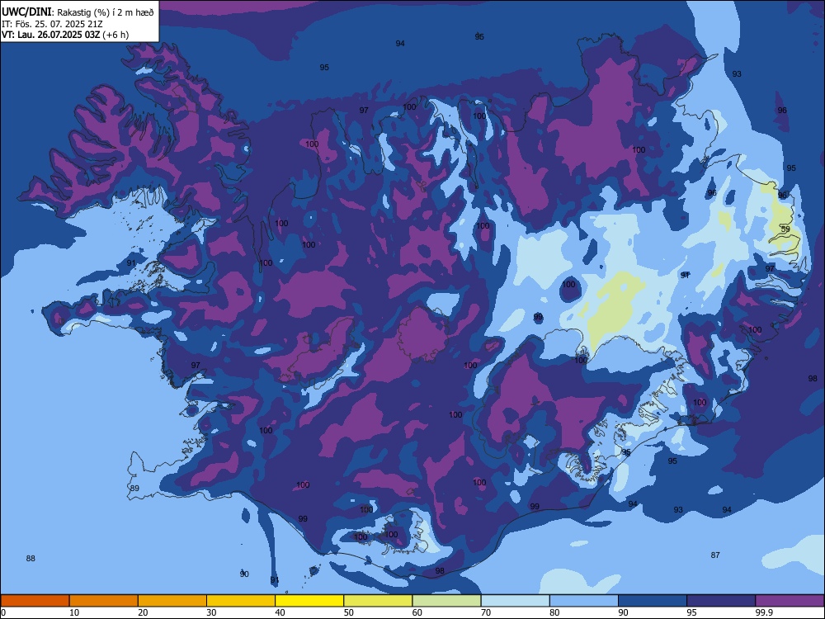The width and height of the screenshot is (825, 619).
Task: Click the legend label 99.9
Action: pos(763,612)
